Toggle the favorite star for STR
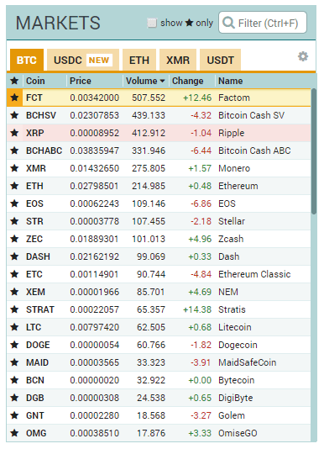 coord(14,221)
